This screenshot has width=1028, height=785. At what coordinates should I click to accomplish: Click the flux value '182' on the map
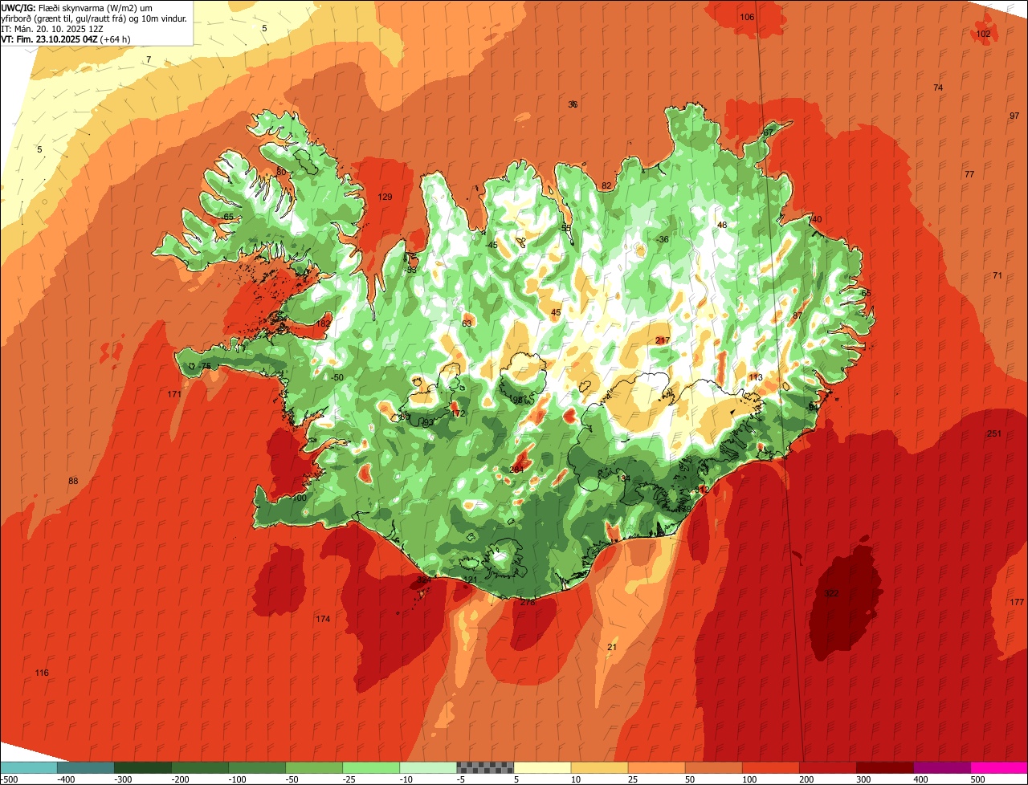[x=324, y=323]
